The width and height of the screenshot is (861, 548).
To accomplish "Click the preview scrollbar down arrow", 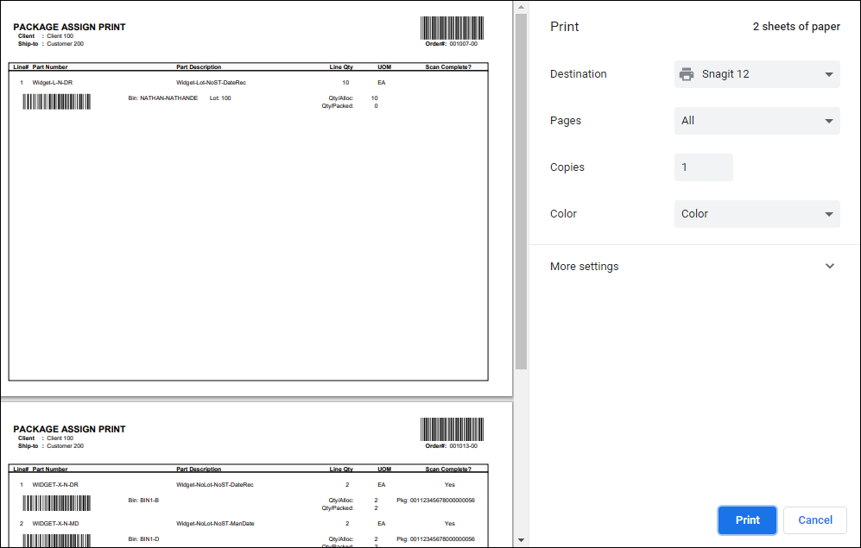I will tap(521, 540).
